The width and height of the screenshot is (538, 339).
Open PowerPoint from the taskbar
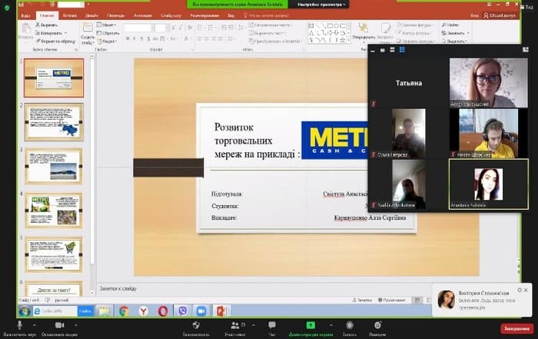[x=221, y=311]
